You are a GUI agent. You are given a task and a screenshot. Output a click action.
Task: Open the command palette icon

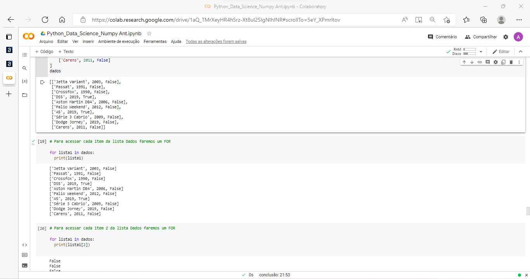pos(24,255)
